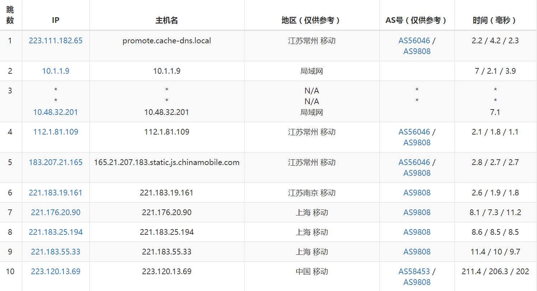Click the time value 7.1 in hop 3
Image resolution: width=537 pixels, height=291 pixels.
click(495, 112)
